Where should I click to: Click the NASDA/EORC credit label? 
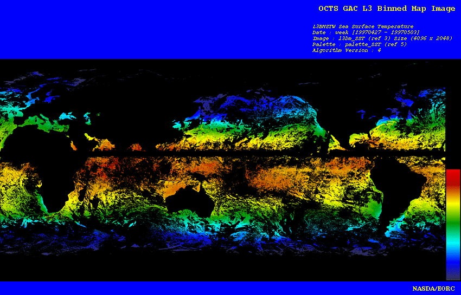point(433,288)
